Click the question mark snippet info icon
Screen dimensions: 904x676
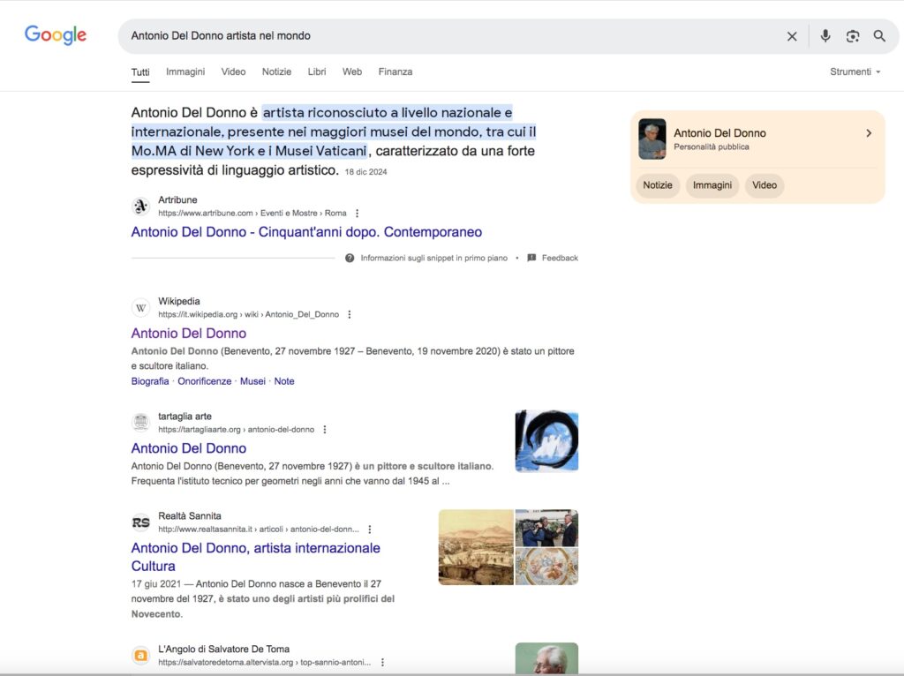[x=350, y=258]
